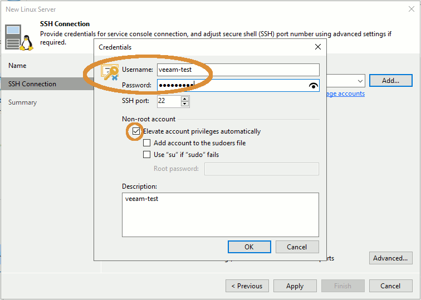Click the Username text field
The width and height of the screenshot is (421, 300).
click(237, 70)
